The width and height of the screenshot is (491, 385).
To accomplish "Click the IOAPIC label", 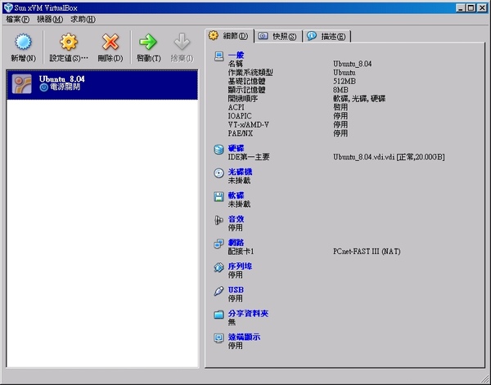I will [x=240, y=116].
